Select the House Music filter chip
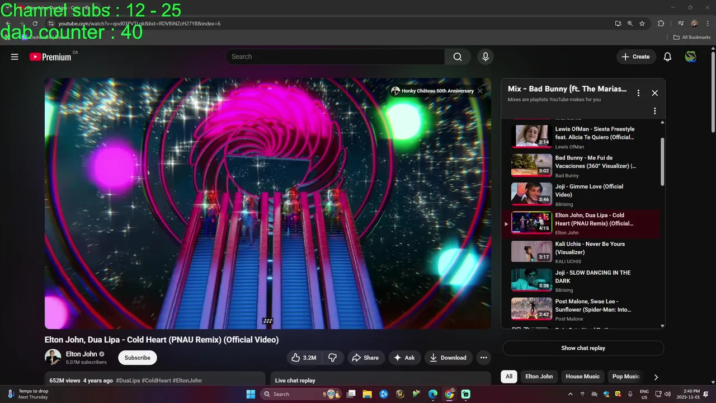Image resolution: width=716 pixels, height=403 pixels. click(582, 377)
